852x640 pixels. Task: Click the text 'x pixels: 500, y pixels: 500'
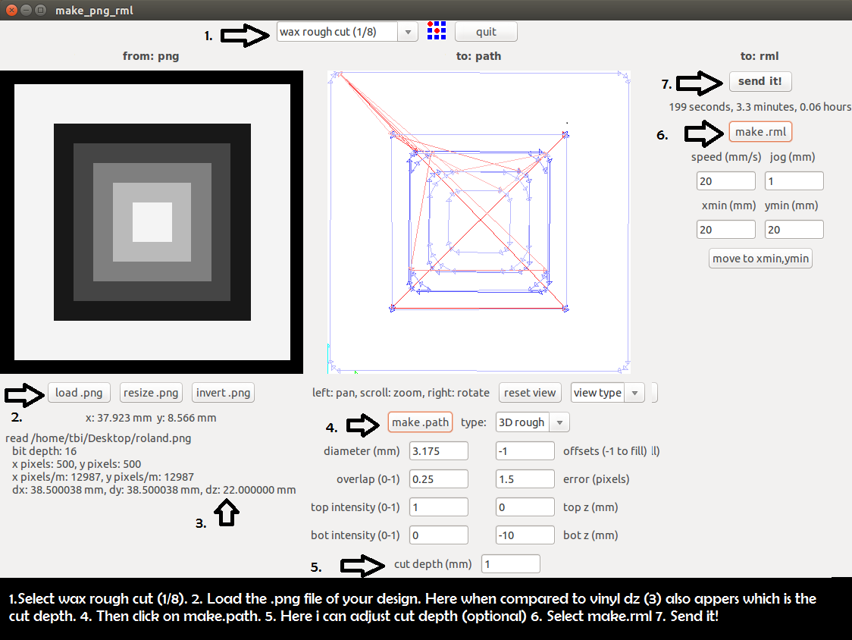point(77,464)
